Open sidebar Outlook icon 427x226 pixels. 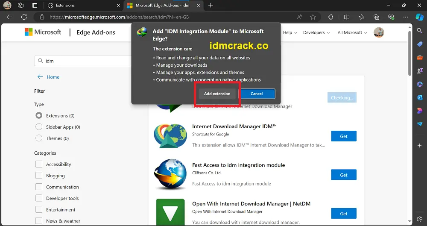420,97
